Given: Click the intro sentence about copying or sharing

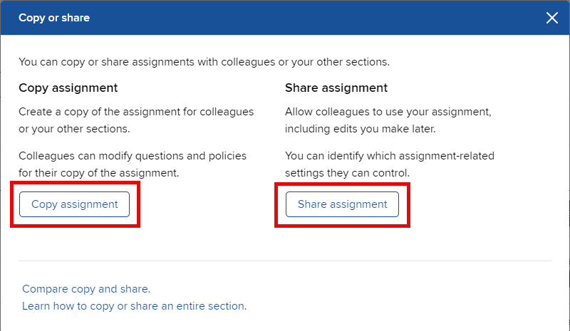Looking at the screenshot, I should [204, 62].
